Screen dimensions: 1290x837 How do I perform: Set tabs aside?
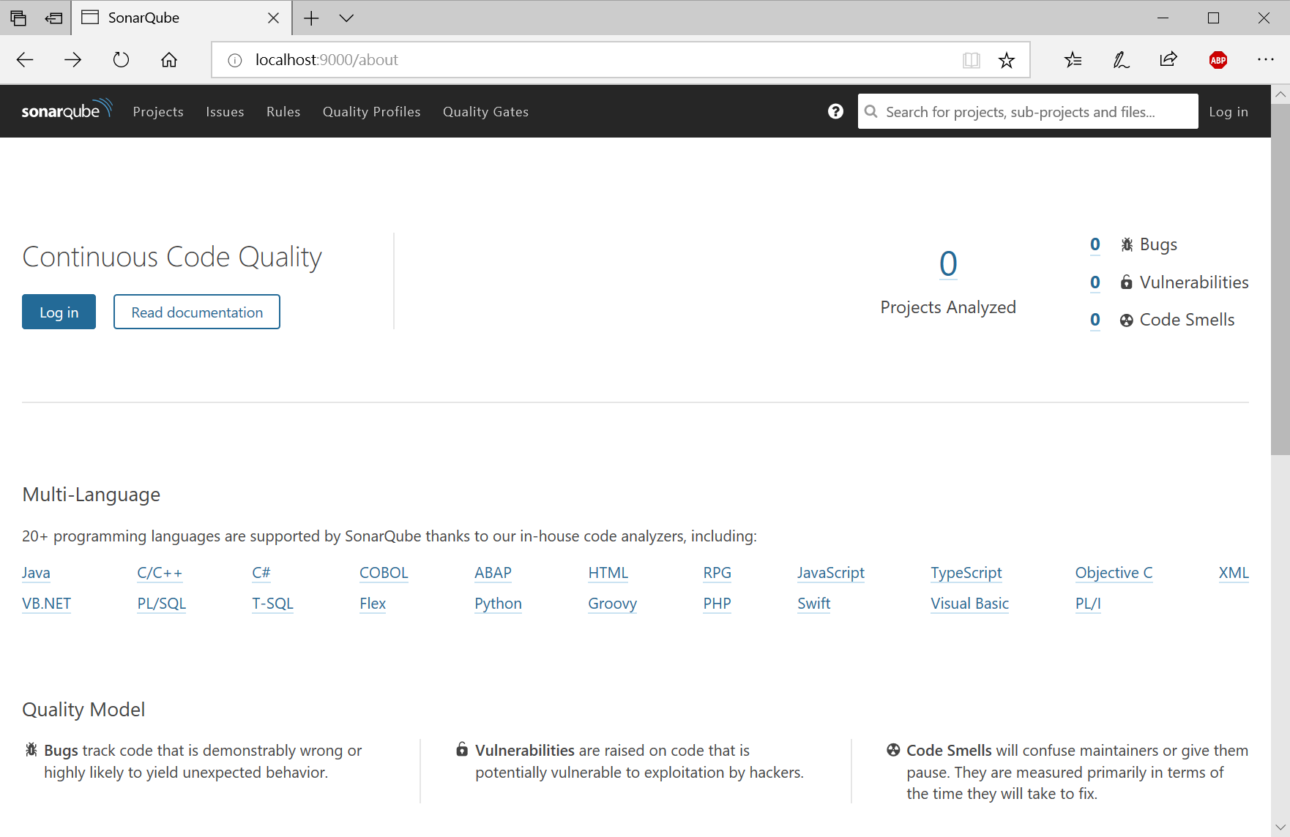[x=54, y=18]
